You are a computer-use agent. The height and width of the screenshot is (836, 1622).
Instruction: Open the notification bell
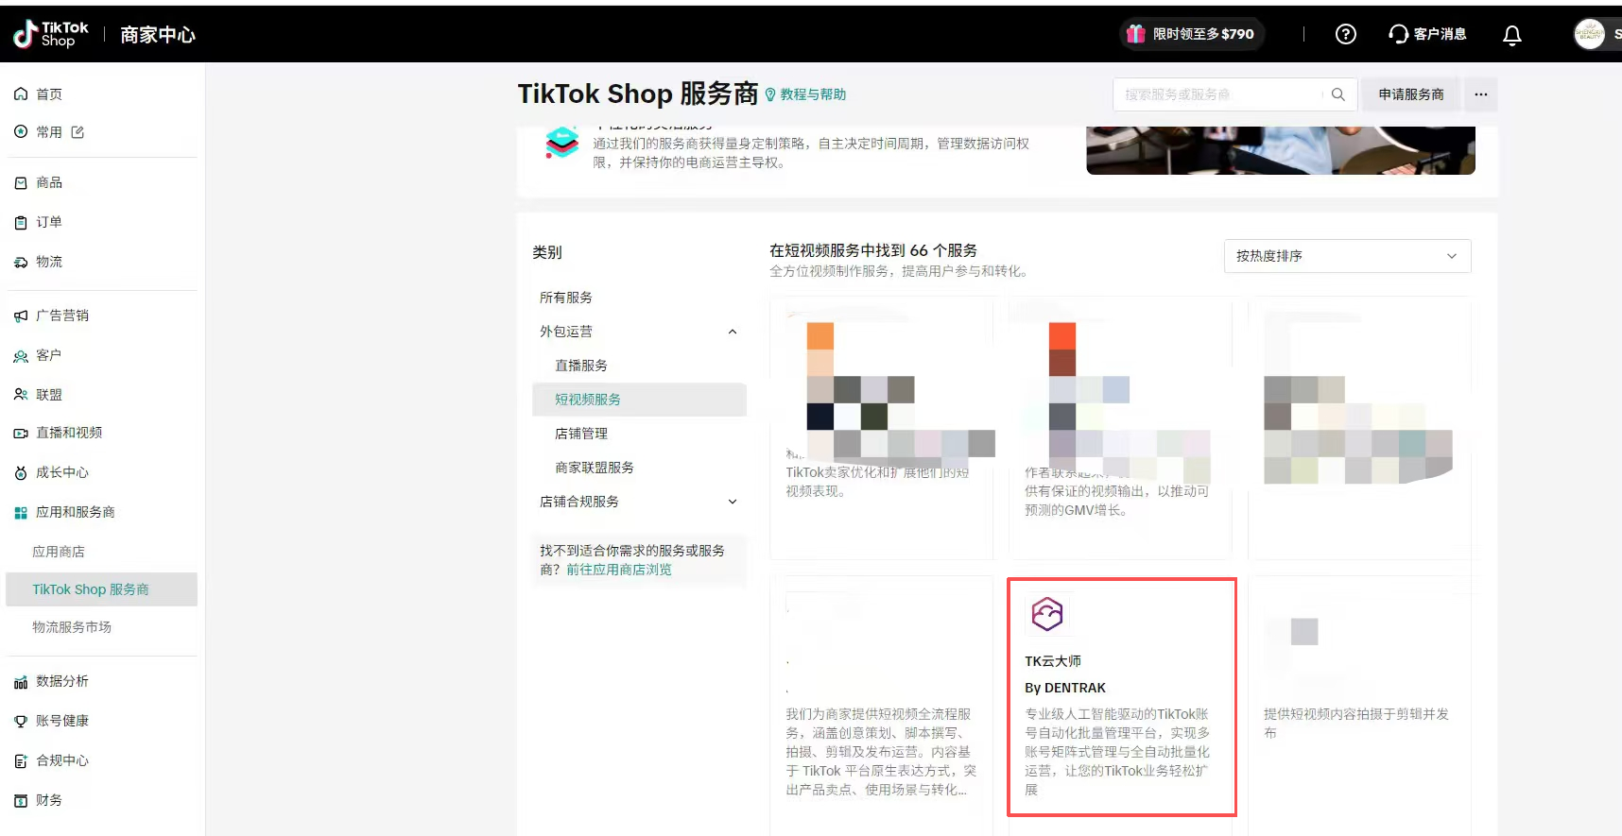(x=1511, y=35)
